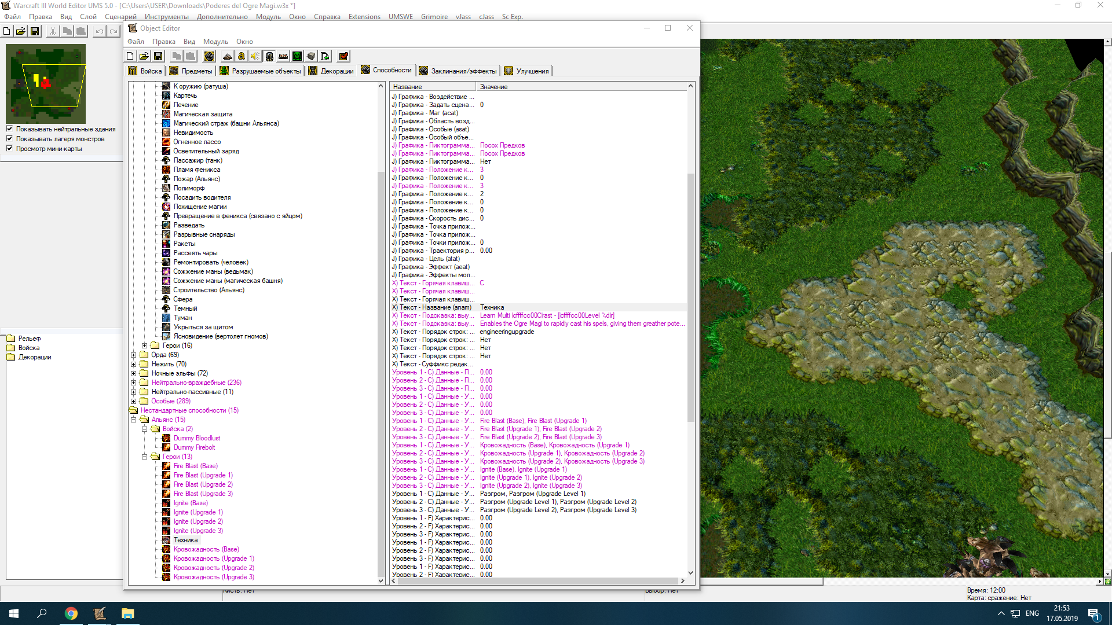Switch to the Войска tab
Screen dimensions: 1112x625
[145, 71]
